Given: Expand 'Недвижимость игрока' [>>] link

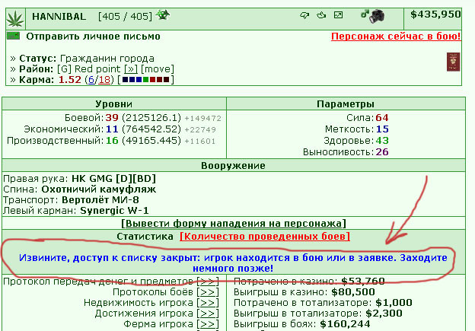Looking at the screenshot, I should click(x=208, y=303).
